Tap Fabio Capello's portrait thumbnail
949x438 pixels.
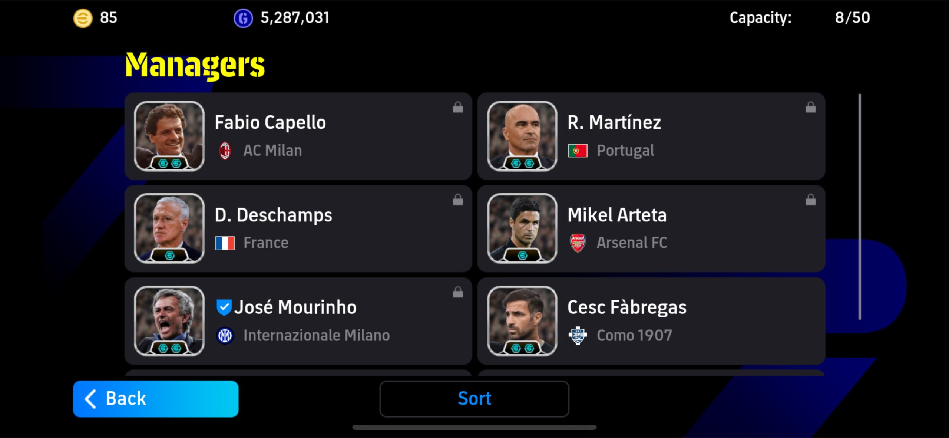point(169,136)
